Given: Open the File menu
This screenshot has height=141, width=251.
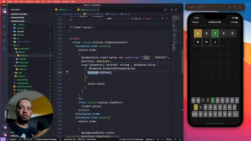Looking at the screenshot, I should point(16,2).
